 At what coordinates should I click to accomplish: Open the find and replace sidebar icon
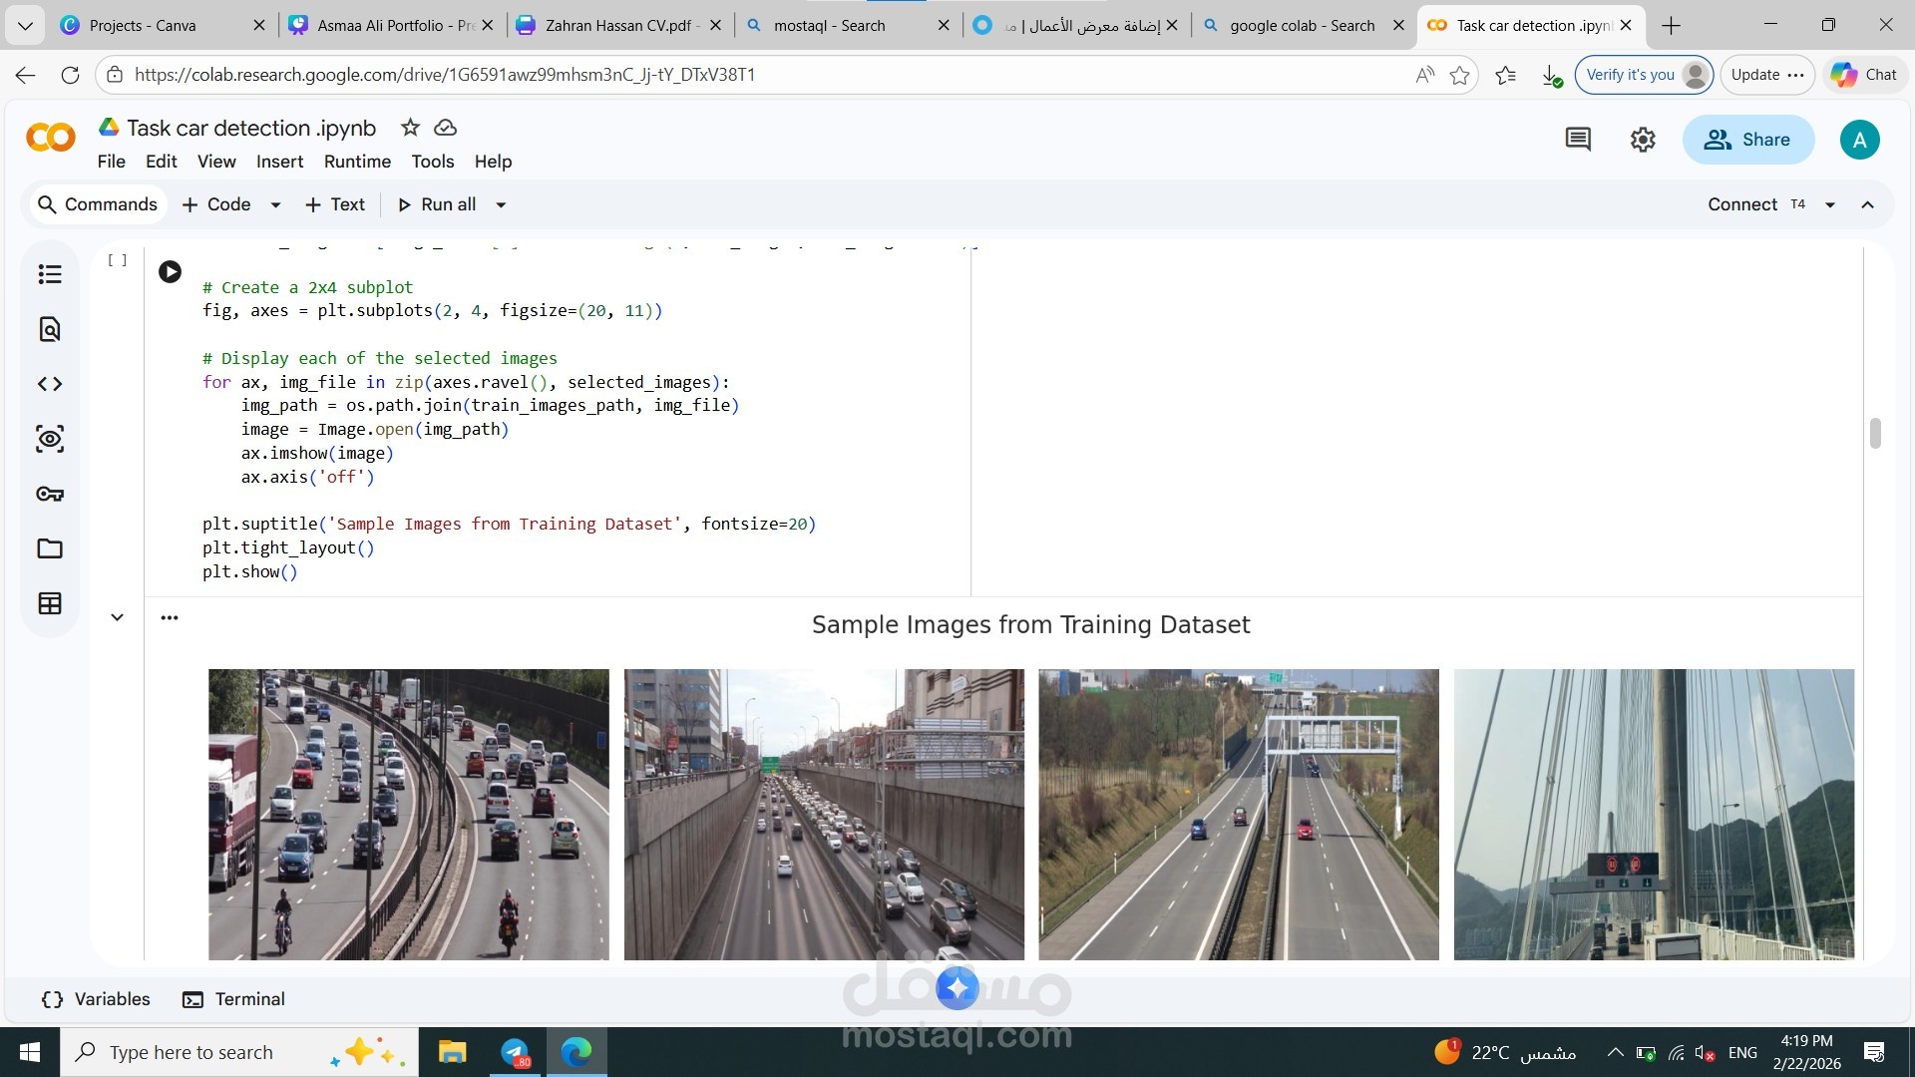pos(50,329)
